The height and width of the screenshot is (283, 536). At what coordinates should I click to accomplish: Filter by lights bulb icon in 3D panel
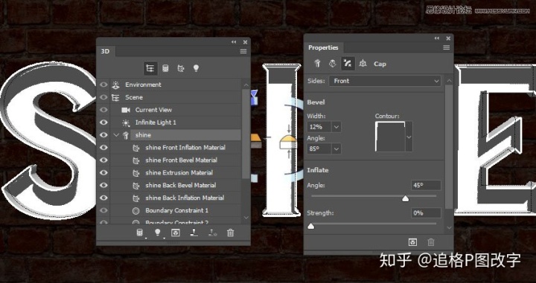click(x=196, y=68)
